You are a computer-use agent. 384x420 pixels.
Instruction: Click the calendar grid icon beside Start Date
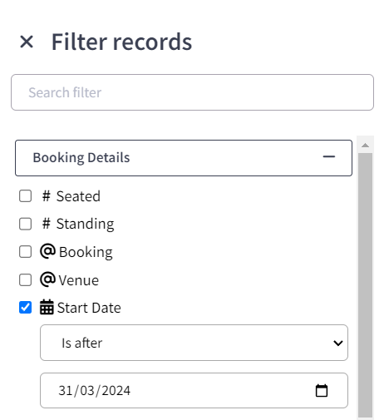tap(47, 307)
